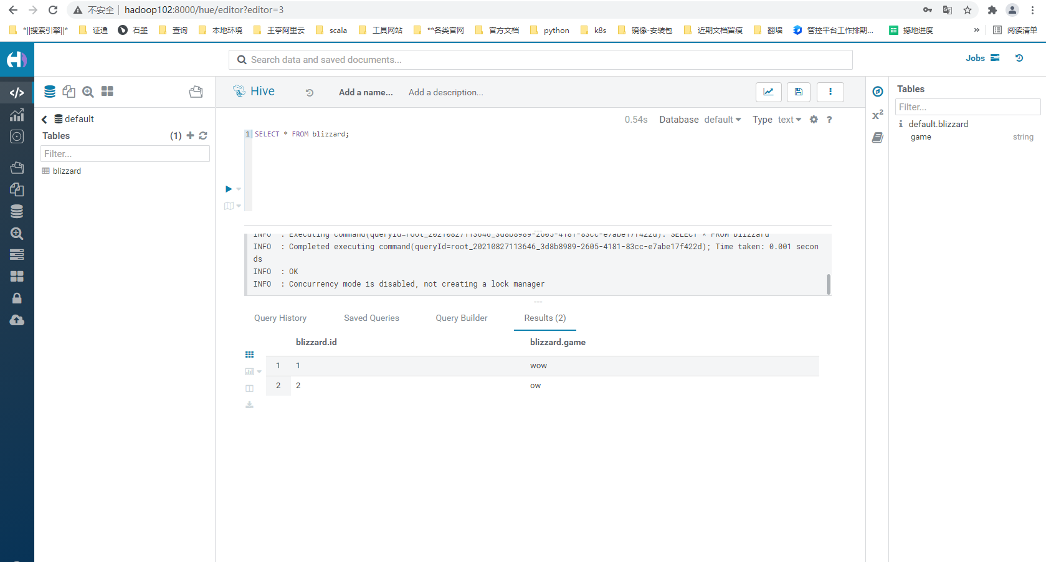Open the search magnifier icon in sidebar
This screenshot has height=562, width=1046.
17,234
